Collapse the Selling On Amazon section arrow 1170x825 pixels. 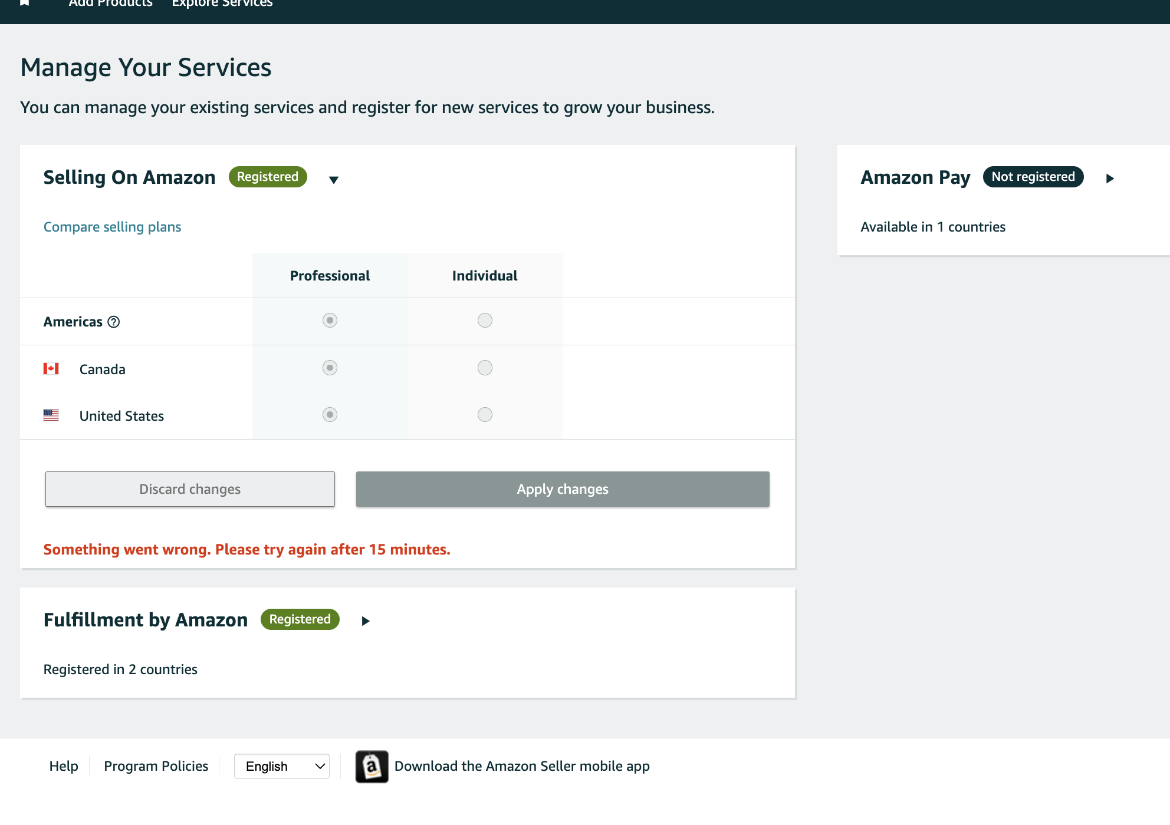click(334, 180)
